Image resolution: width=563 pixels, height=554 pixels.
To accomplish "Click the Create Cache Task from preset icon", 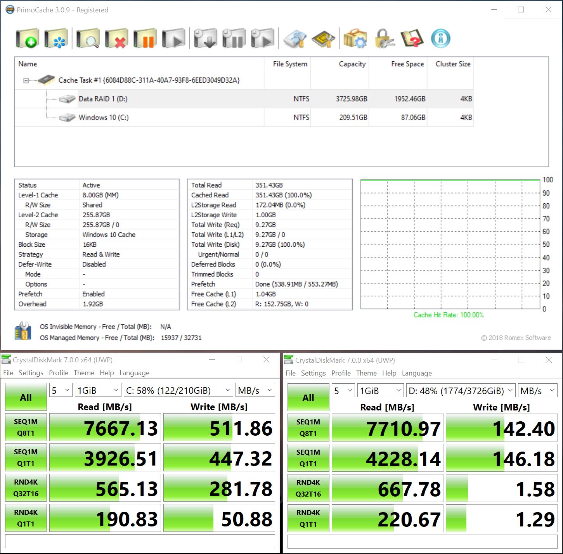I will point(56,38).
